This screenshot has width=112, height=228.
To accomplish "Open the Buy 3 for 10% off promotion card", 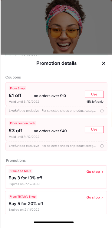I will [56, 177].
